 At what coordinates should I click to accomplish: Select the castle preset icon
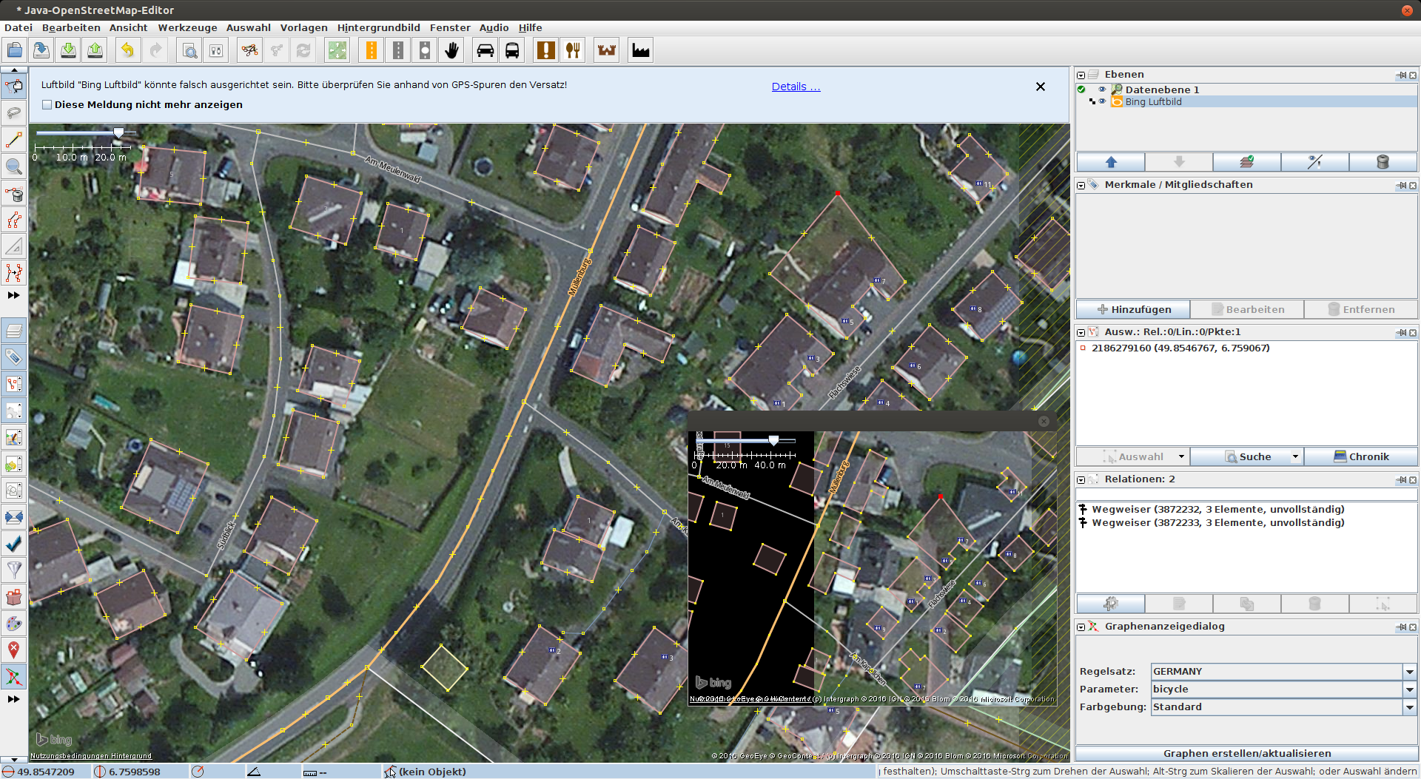pyautogui.click(x=607, y=50)
